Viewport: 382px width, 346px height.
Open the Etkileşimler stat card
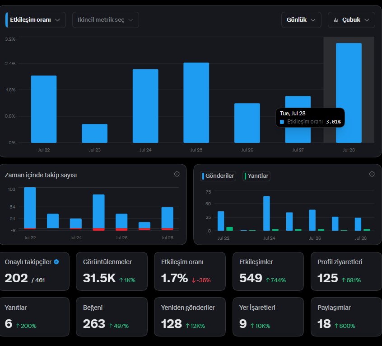pos(268,271)
